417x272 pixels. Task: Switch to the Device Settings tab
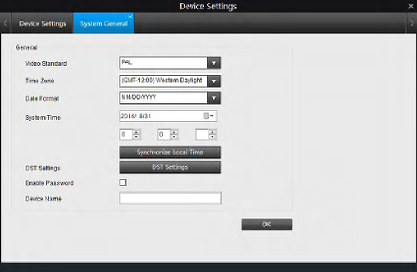[x=43, y=23]
